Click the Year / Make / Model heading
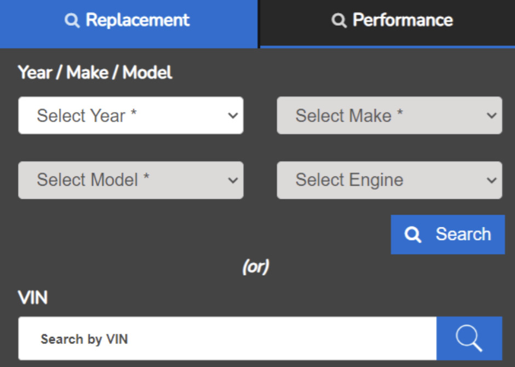515x367 pixels. pos(95,72)
